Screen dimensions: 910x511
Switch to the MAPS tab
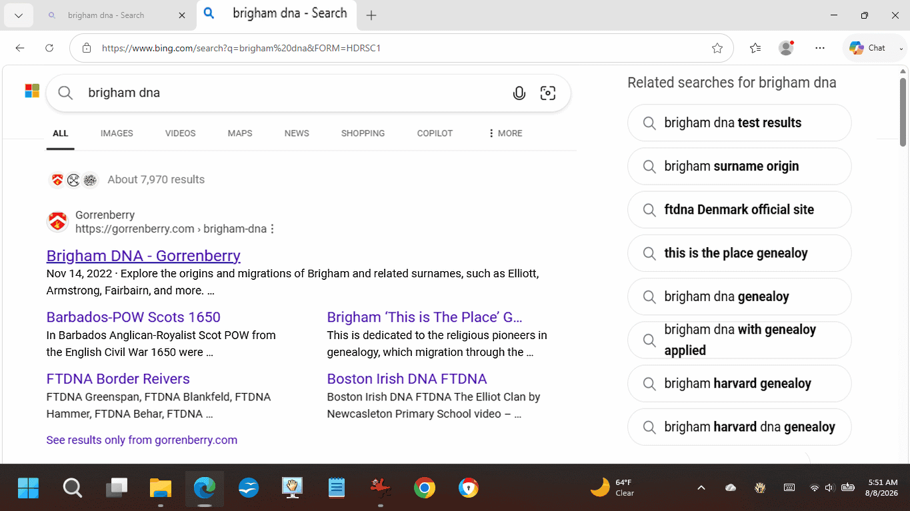pyautogui.click(x=240, y=133)
